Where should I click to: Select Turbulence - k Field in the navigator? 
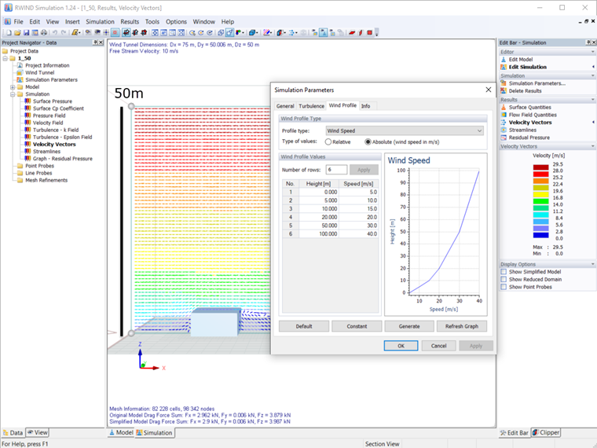click(x=56, y=130)
